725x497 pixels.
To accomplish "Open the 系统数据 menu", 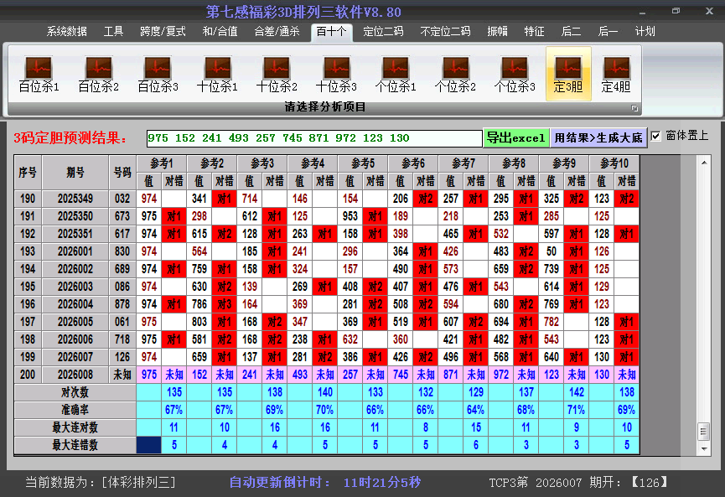I will [67, 32].
